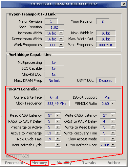This screenshot has width=128, height=167.
Task: Click the Current Interface 64 bit field
Action: point(54,97)
